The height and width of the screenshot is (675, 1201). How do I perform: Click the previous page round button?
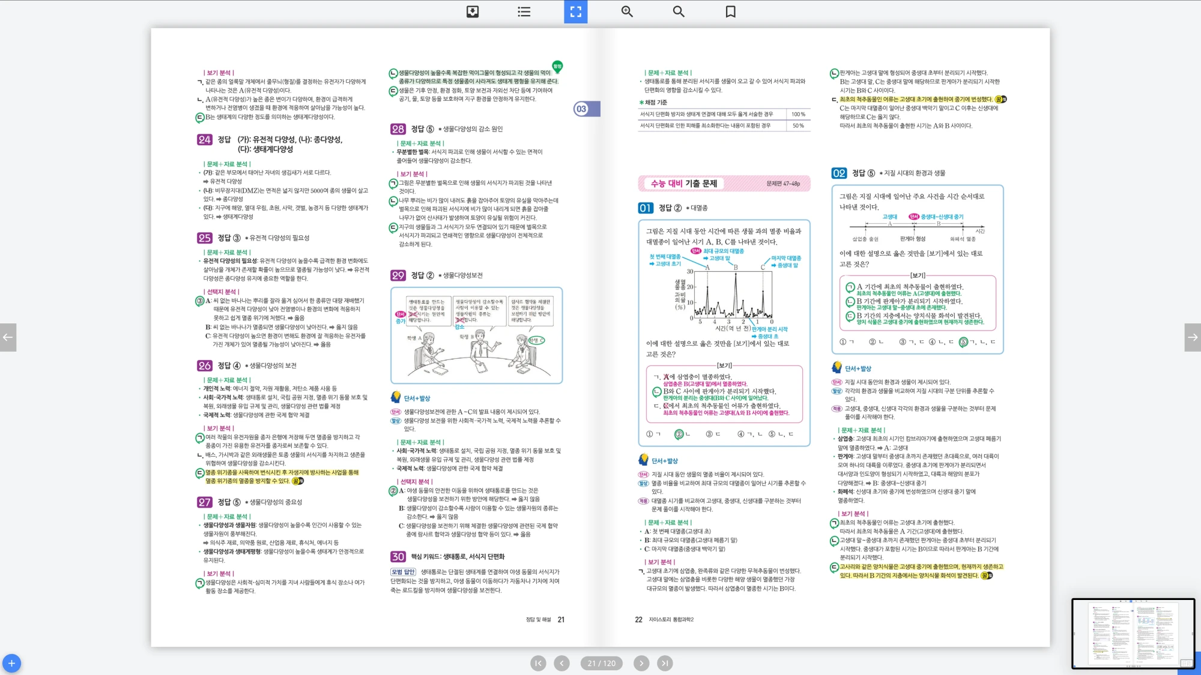(561, 663)
